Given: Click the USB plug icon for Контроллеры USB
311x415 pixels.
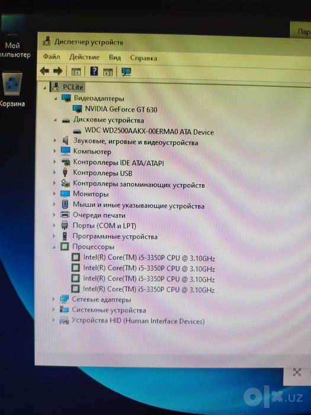Looking at the screenshot, I should tap(65, 173).
